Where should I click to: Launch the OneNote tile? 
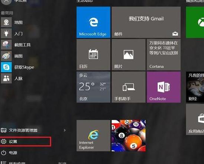tap(163, 87)
